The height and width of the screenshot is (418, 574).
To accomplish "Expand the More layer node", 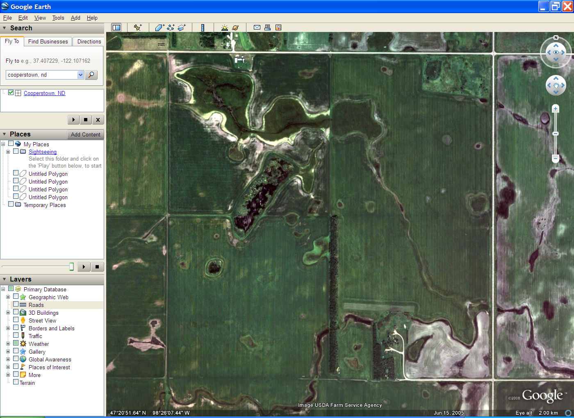I will tap(8, 375).
